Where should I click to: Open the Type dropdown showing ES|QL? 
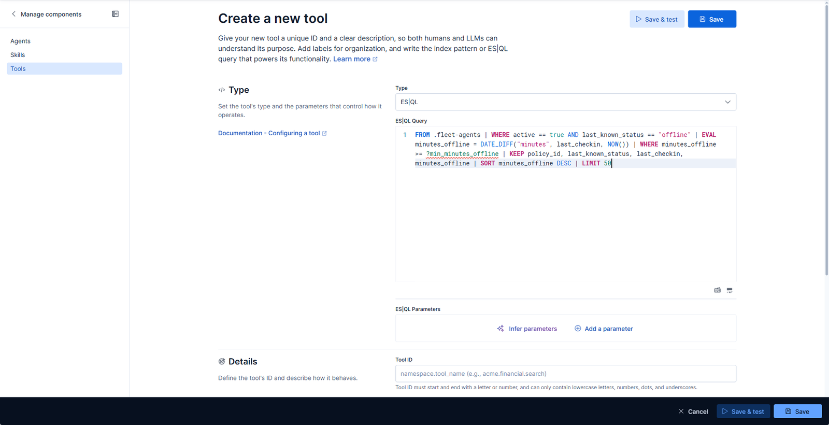pos(566,102)
